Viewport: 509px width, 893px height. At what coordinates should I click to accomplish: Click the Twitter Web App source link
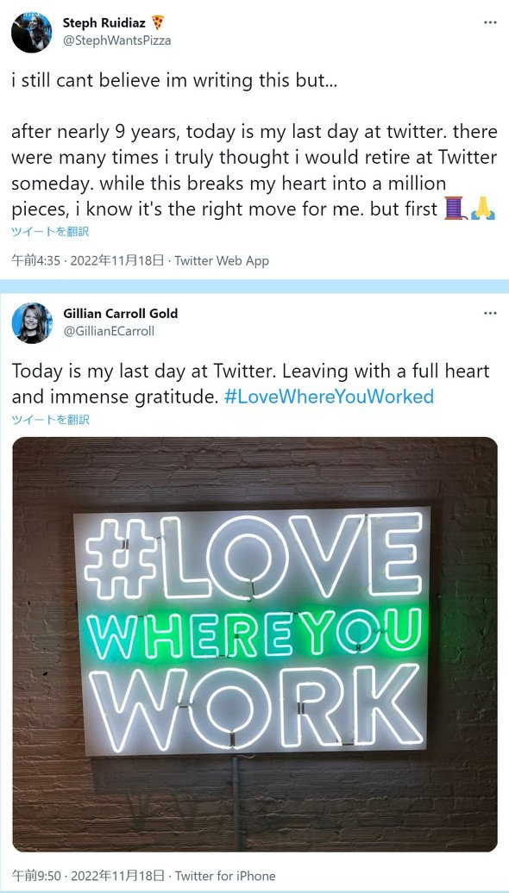point(222,261)
